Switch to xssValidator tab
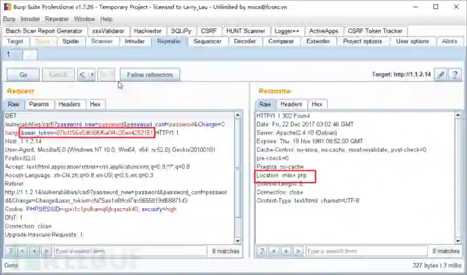This screenshot has width=467, height=275. click(108, 31)
